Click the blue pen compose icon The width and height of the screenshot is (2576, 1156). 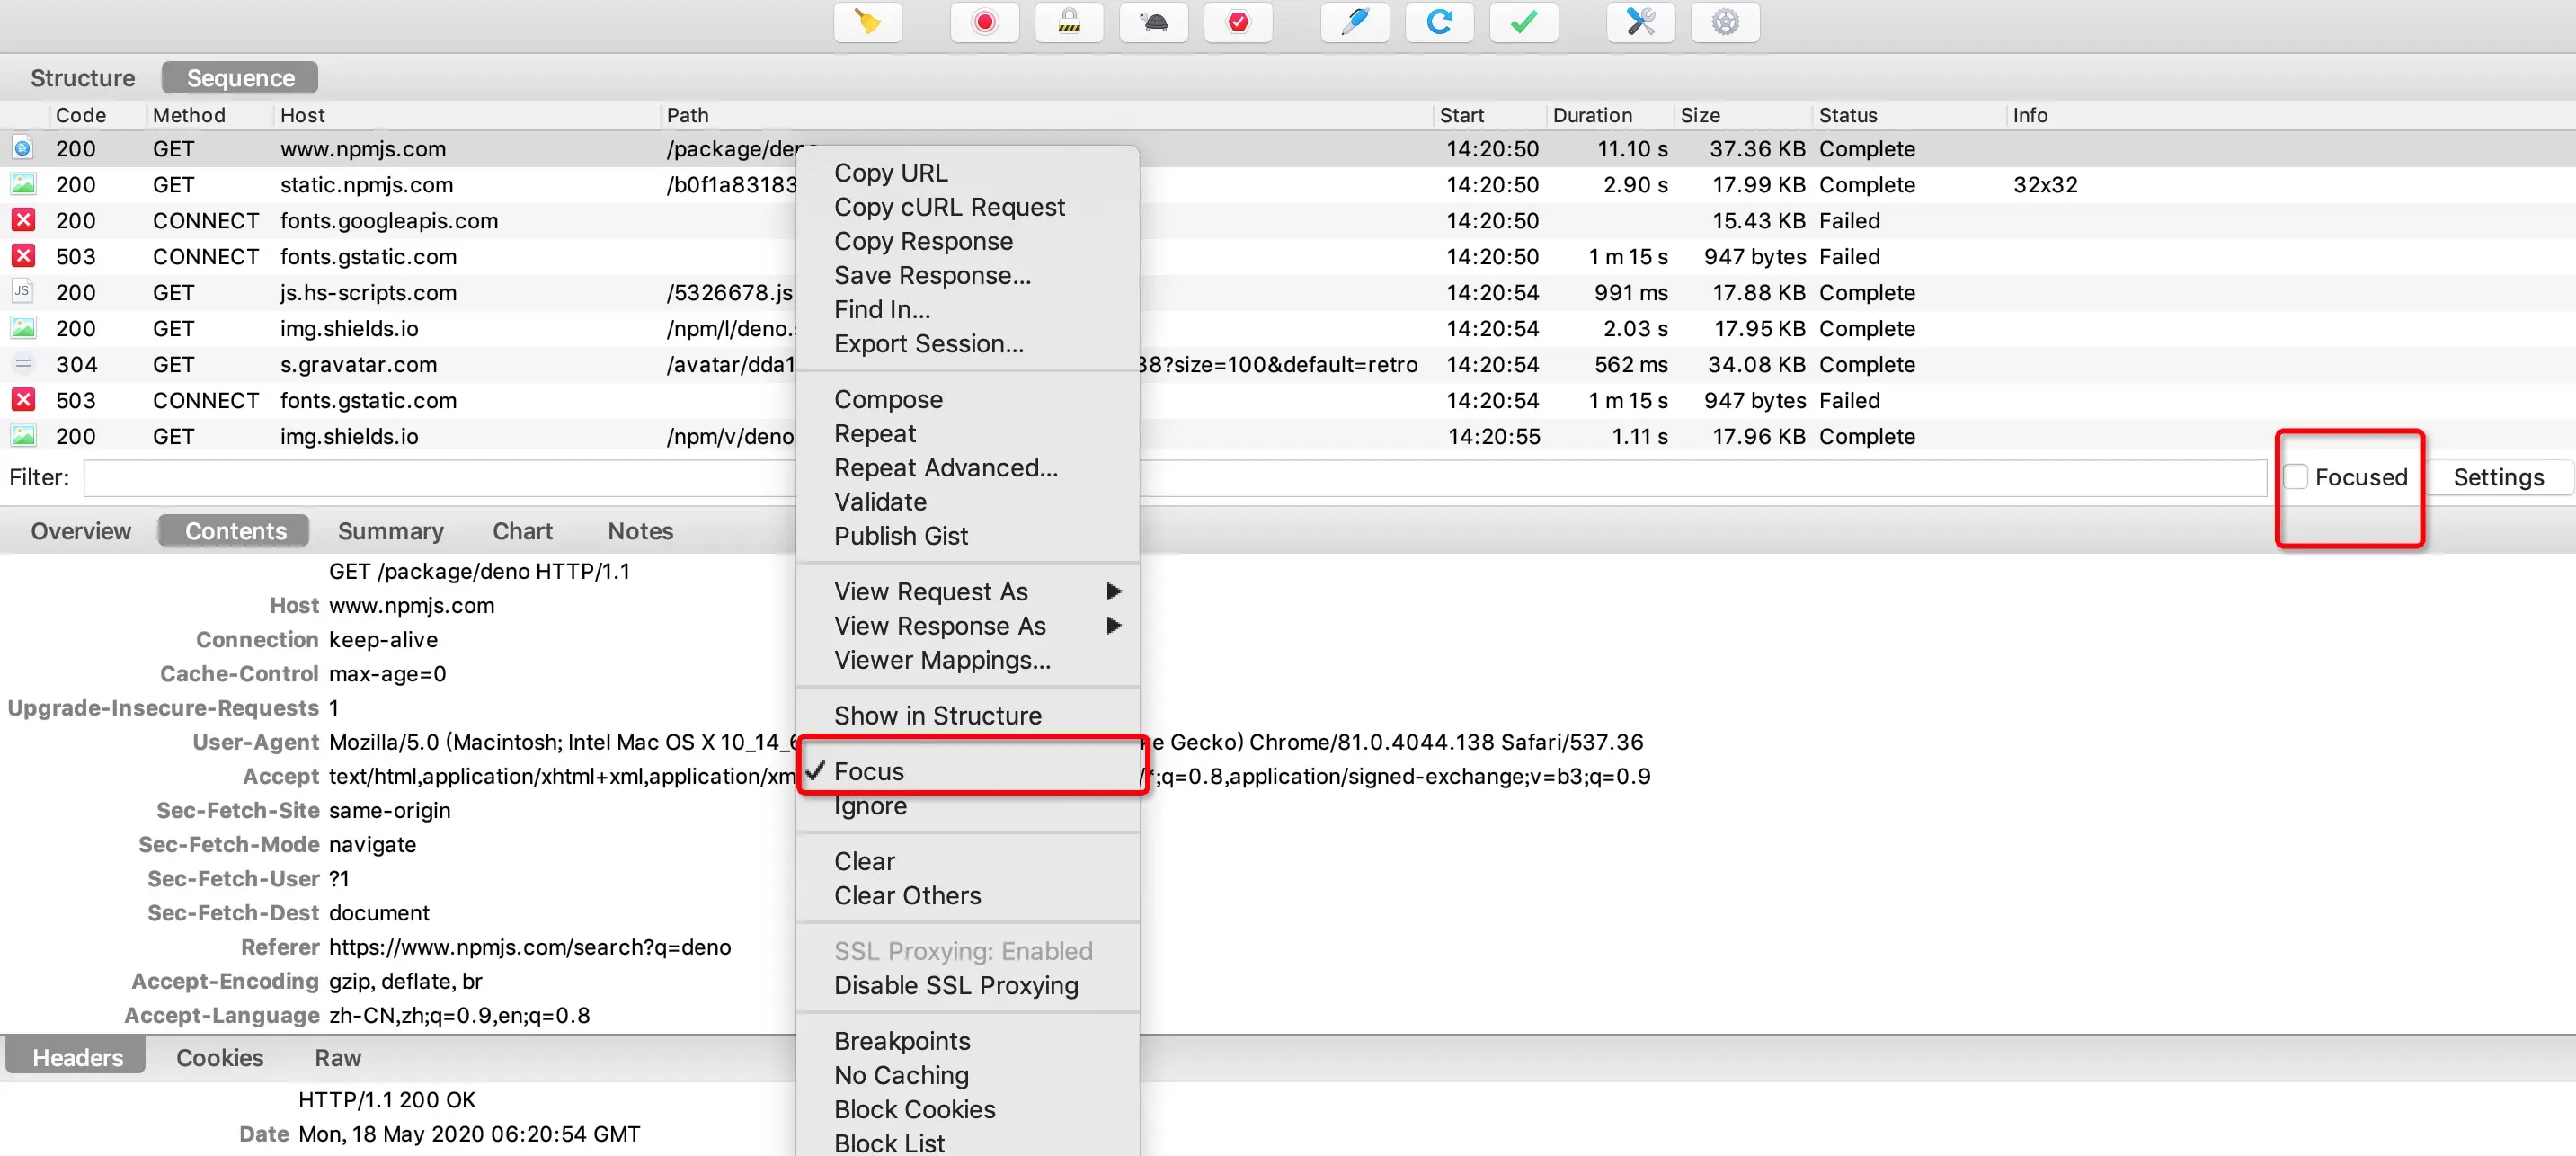pyautogui.click(x=1355, y=22)
